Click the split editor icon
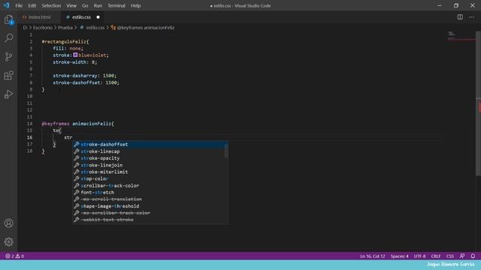Viewport: 481px width, 270px height. (x=460, y=17)
